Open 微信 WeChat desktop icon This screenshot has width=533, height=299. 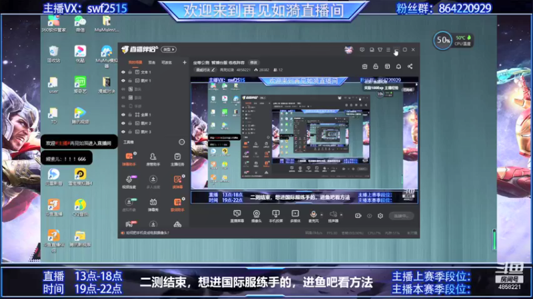pyautogui.click(x=80, y=24)
